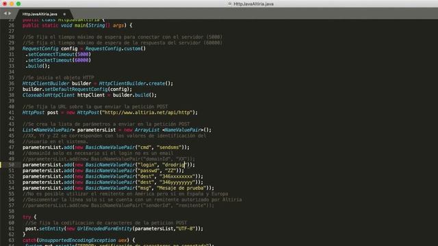Click the commented senderId line 57
Screen dimensions: 438x246
click(118, 206)
